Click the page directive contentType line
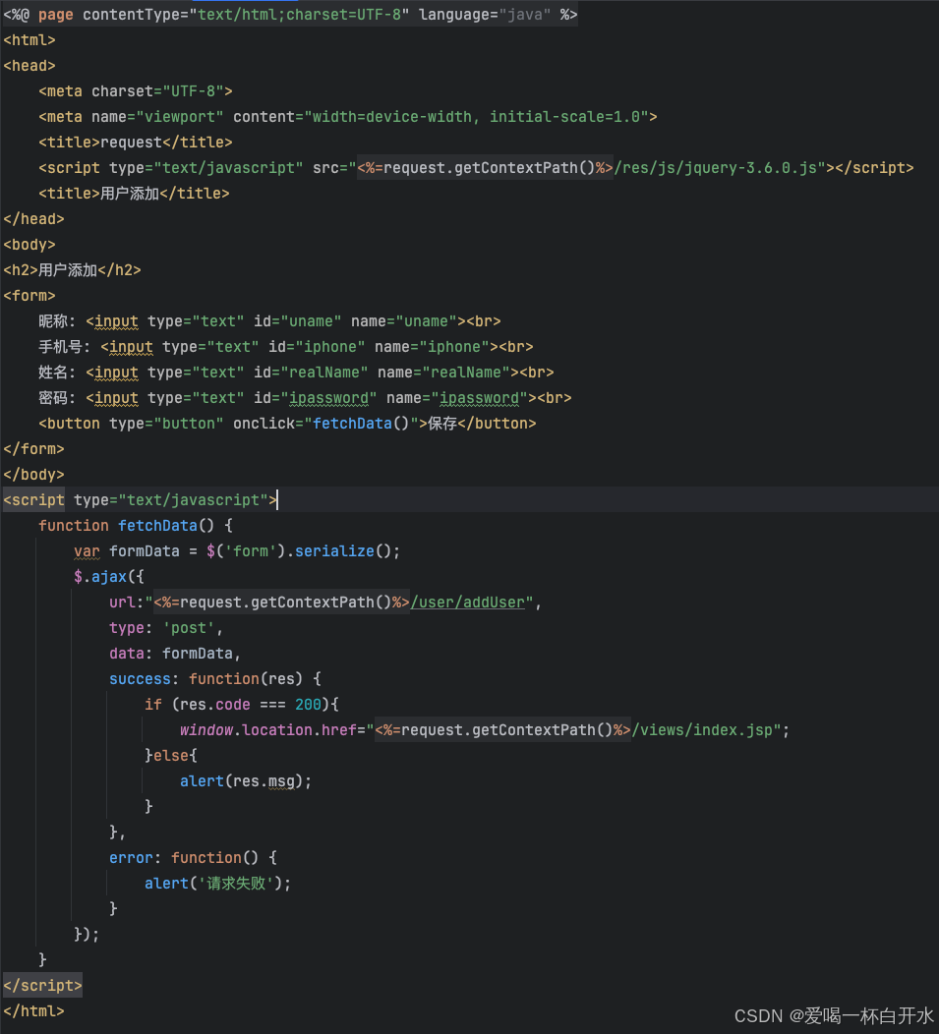Viewport: 939px width, 1034px height. [x=290, y=15]
